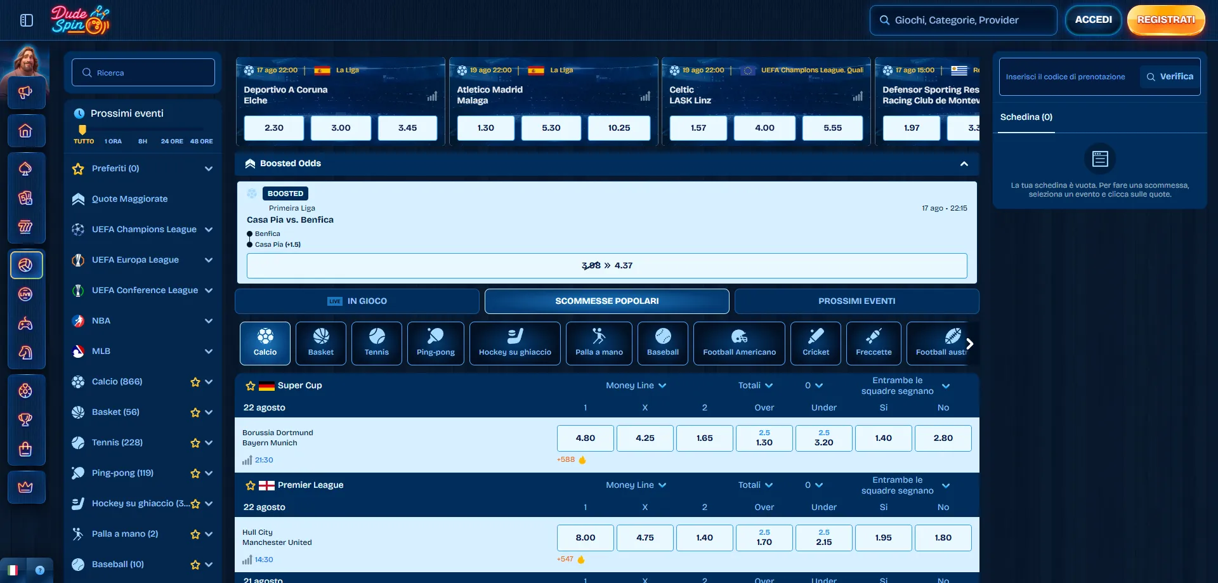
Task: Open the Schedina (0) tab
Action: click(1026, 117)
